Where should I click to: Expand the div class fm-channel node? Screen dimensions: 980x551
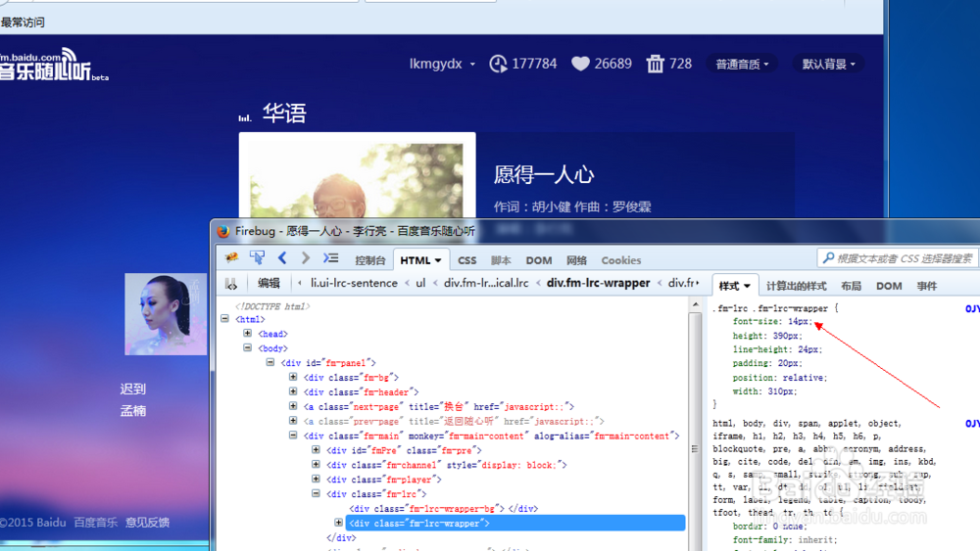pos(316,464)
